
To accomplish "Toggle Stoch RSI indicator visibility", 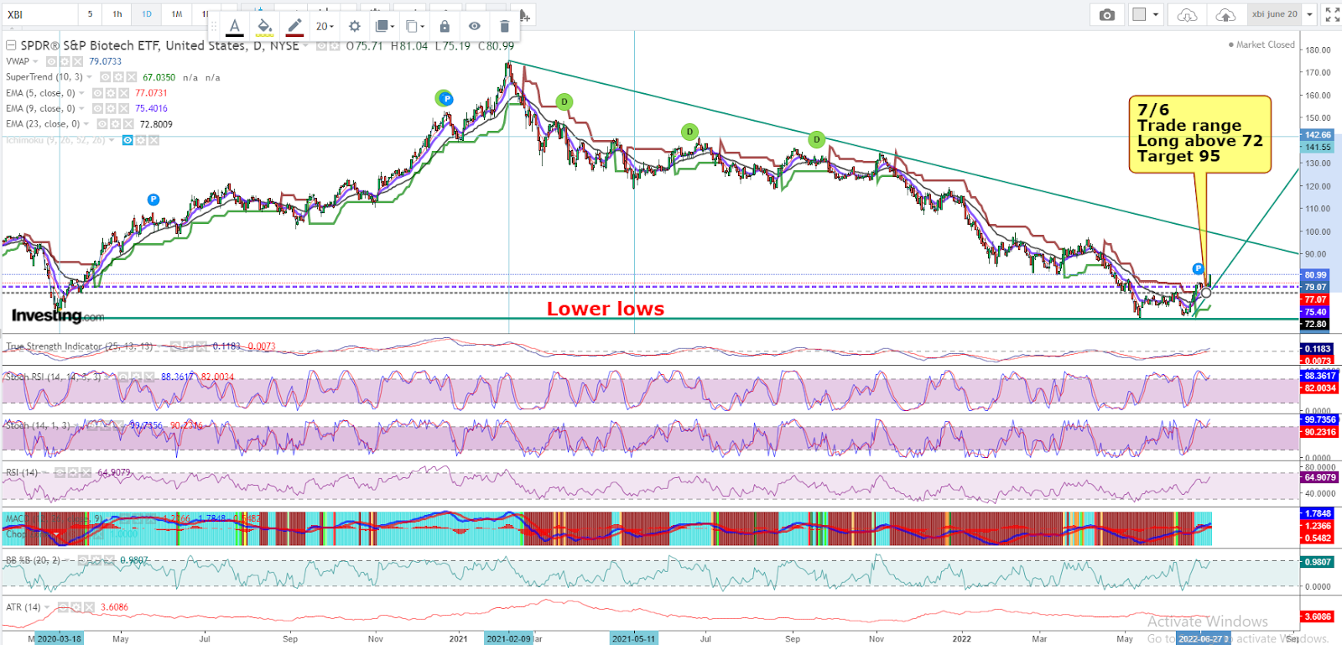I will click(123, 377).
